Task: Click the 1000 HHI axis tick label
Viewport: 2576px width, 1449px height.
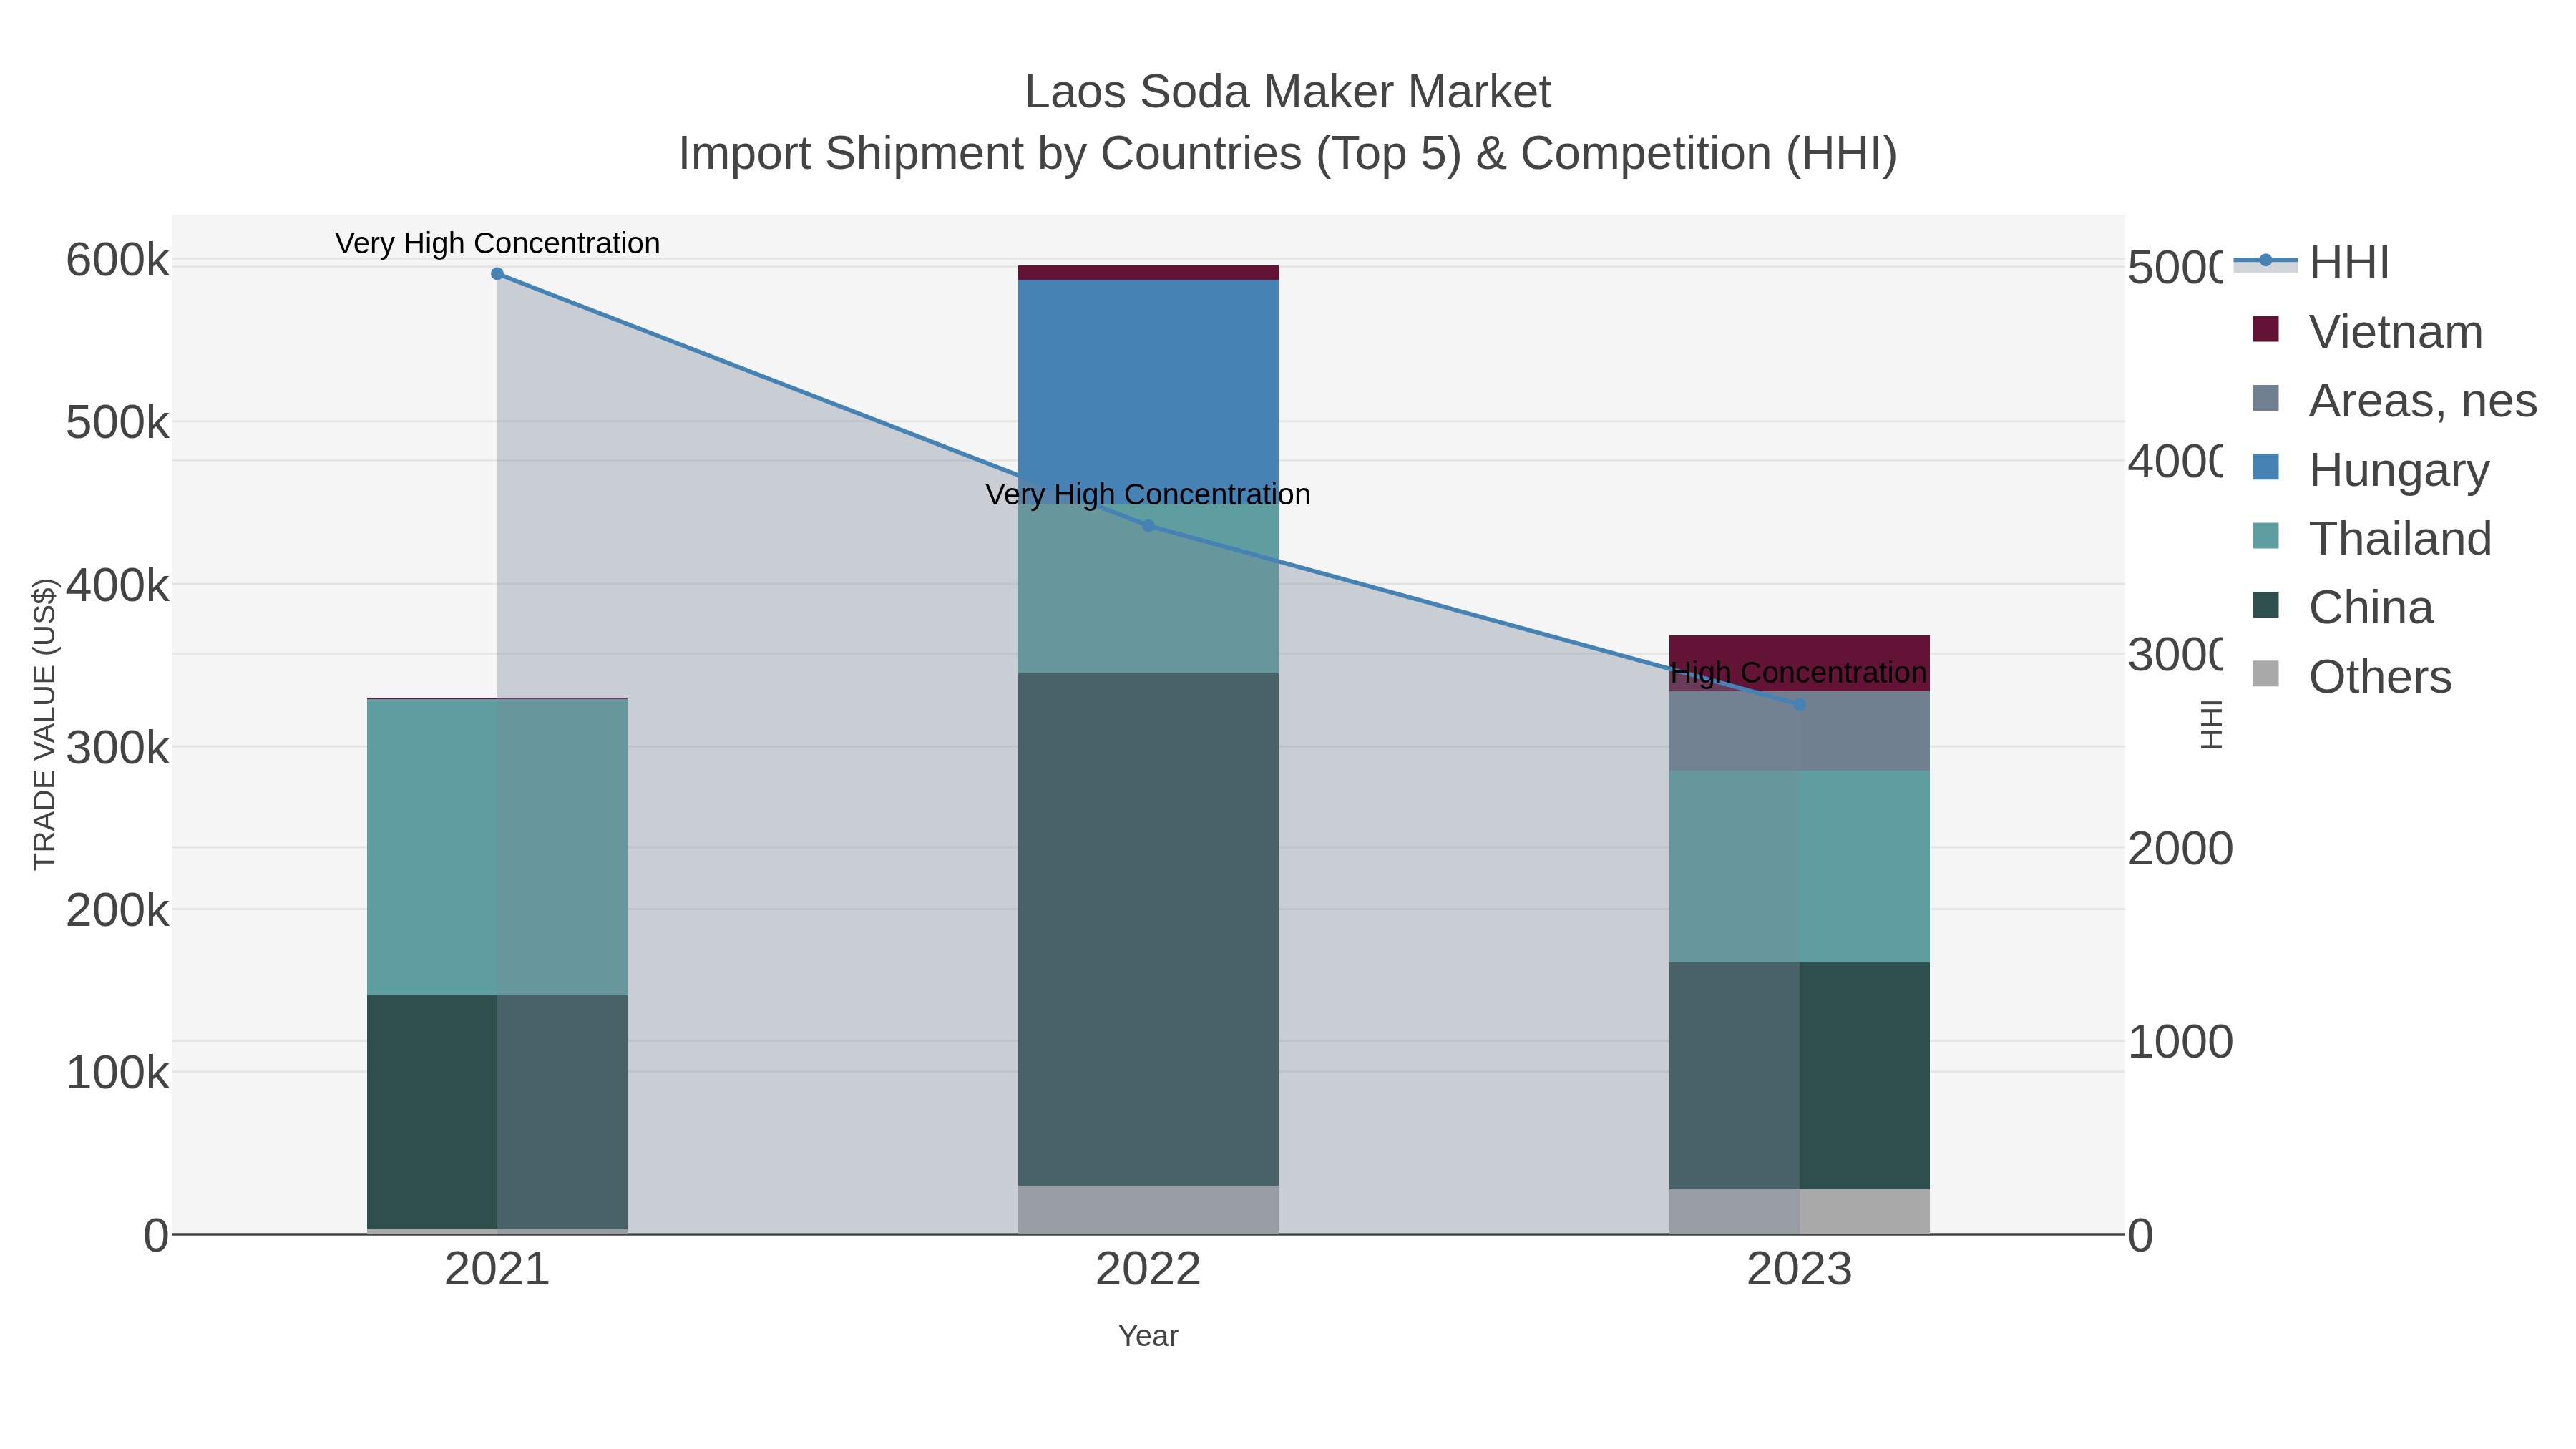Action: [x=2180, y=1042]
